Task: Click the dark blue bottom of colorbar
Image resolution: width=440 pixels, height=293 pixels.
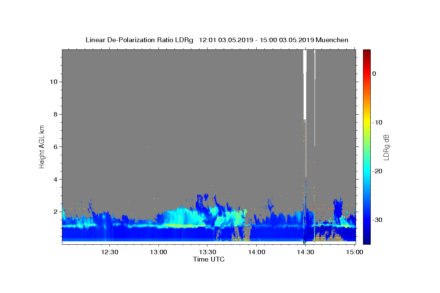Action: pyautogui.click(x=367, y=240)
